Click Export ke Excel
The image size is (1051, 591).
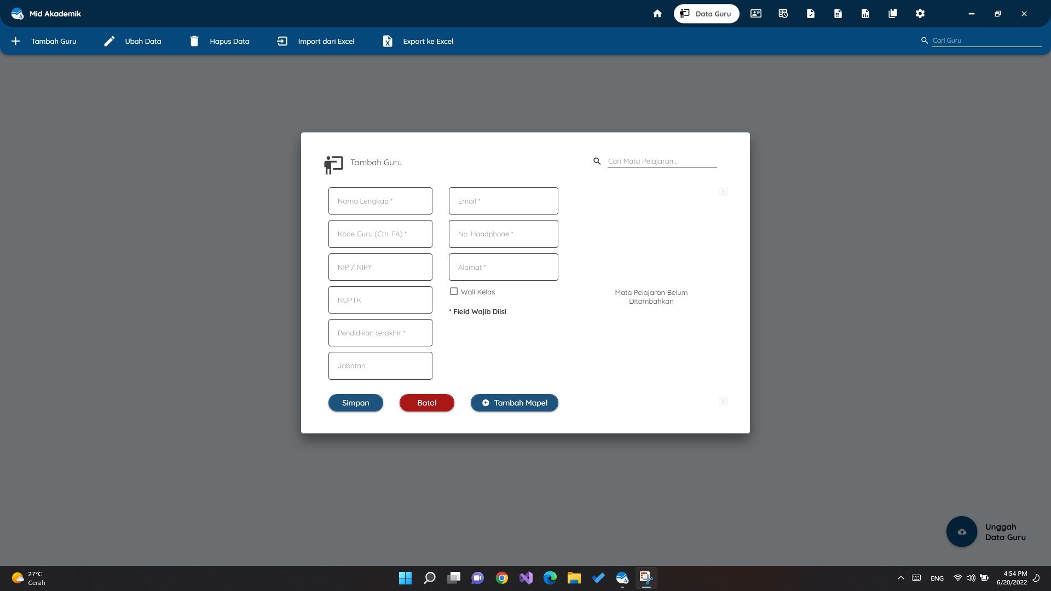click(x=418, y=41)
